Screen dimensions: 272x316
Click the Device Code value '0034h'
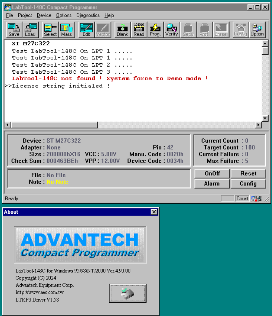point(175,161)
